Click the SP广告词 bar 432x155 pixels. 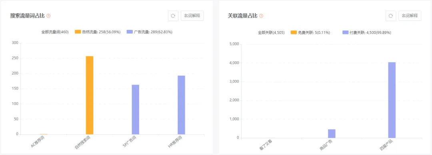136,110
